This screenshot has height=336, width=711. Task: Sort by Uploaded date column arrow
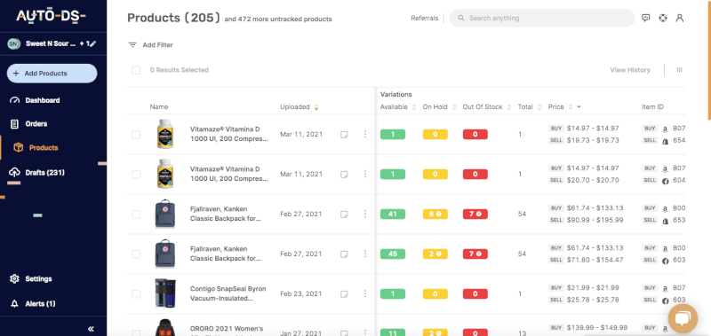316,107
